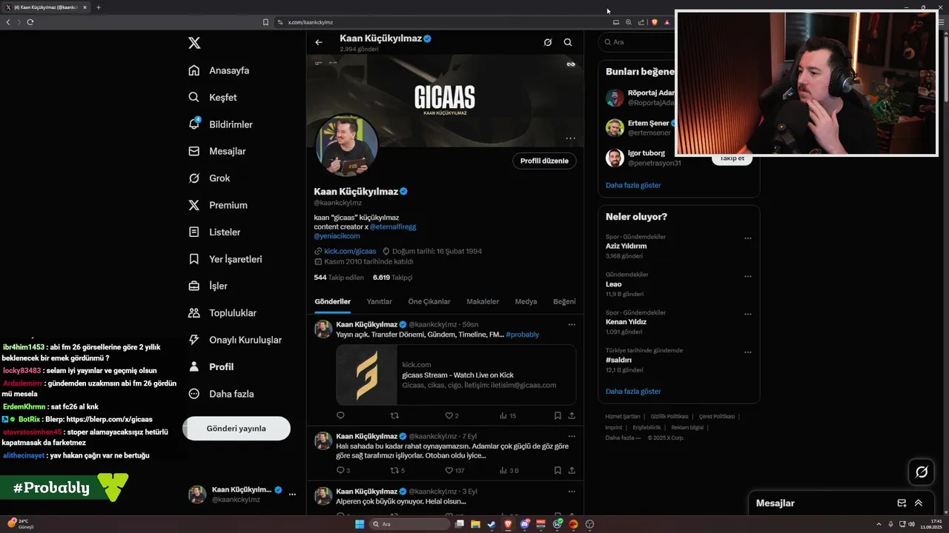Open File Explorer from taskbar
The image size is (949, 533).
coord(475,524)
